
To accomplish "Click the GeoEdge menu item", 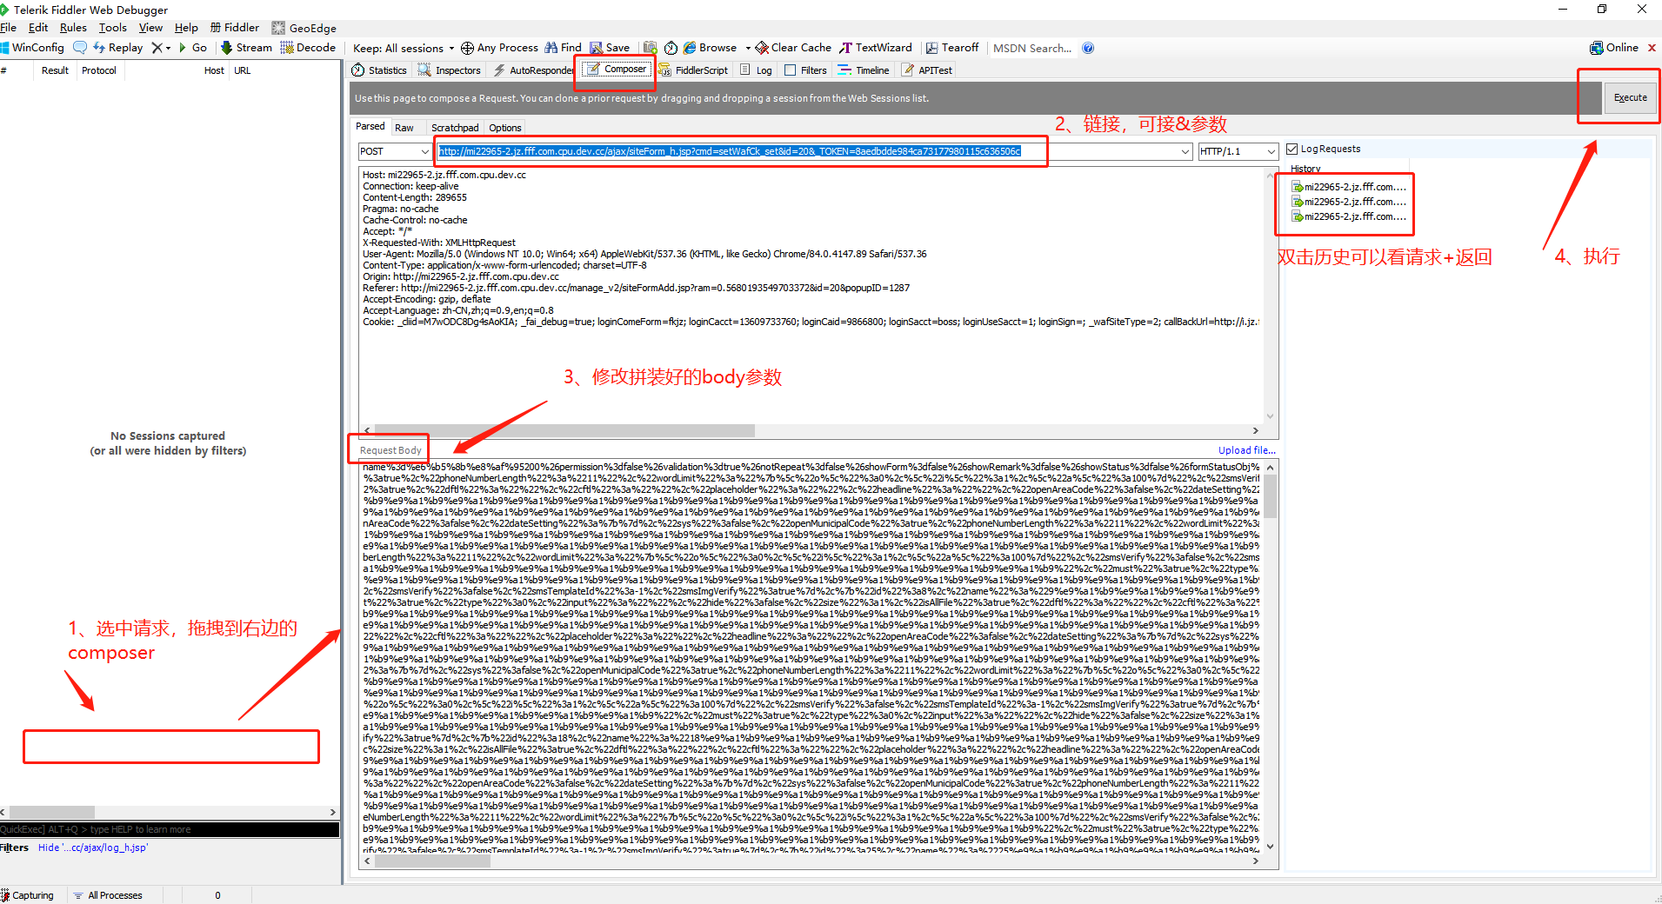I will (304, 28).
